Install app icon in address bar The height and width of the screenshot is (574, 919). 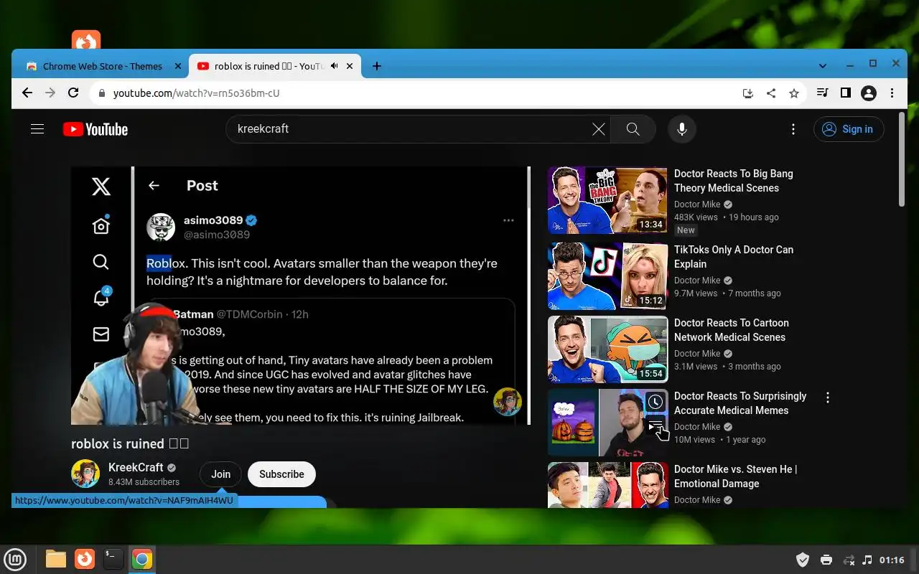[x=748, y=93]
